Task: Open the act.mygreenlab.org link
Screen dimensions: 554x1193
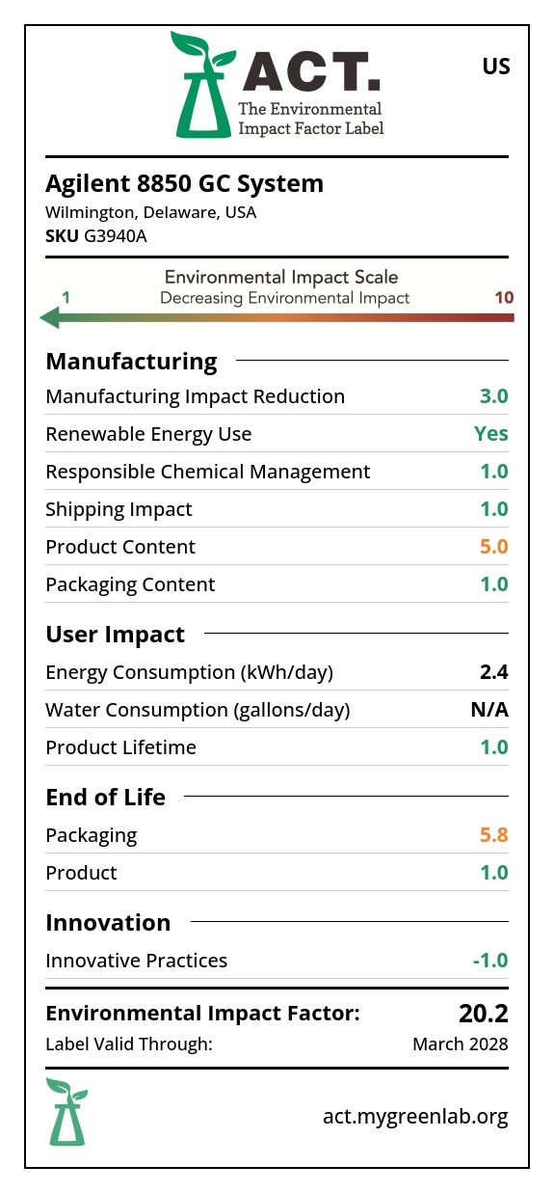Action: 415,1117
